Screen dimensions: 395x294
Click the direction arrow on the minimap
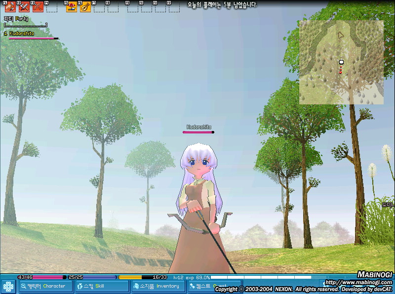[x=340, y=35]
